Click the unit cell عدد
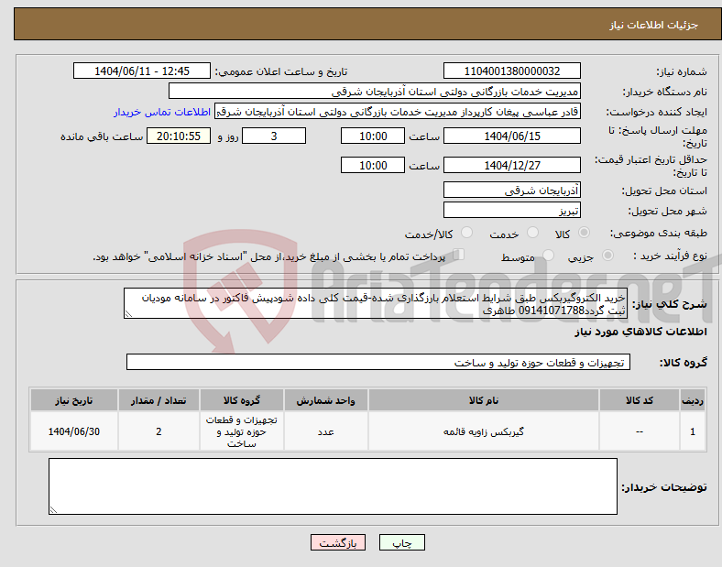The width and height of the screenshot is (722, 567). (x=325, y=431)
